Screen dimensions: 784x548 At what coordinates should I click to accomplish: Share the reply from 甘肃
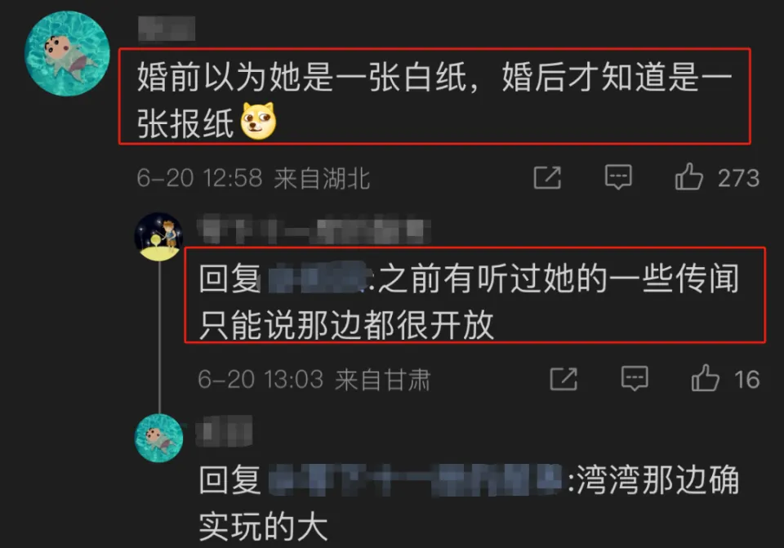point(563,379)
